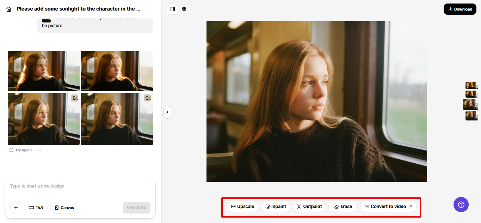Select the Inpaint tool

(x=275, y=206)
